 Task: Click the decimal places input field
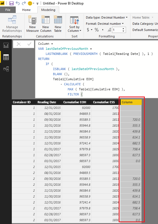pyautogui.click(x=117, y=30)
